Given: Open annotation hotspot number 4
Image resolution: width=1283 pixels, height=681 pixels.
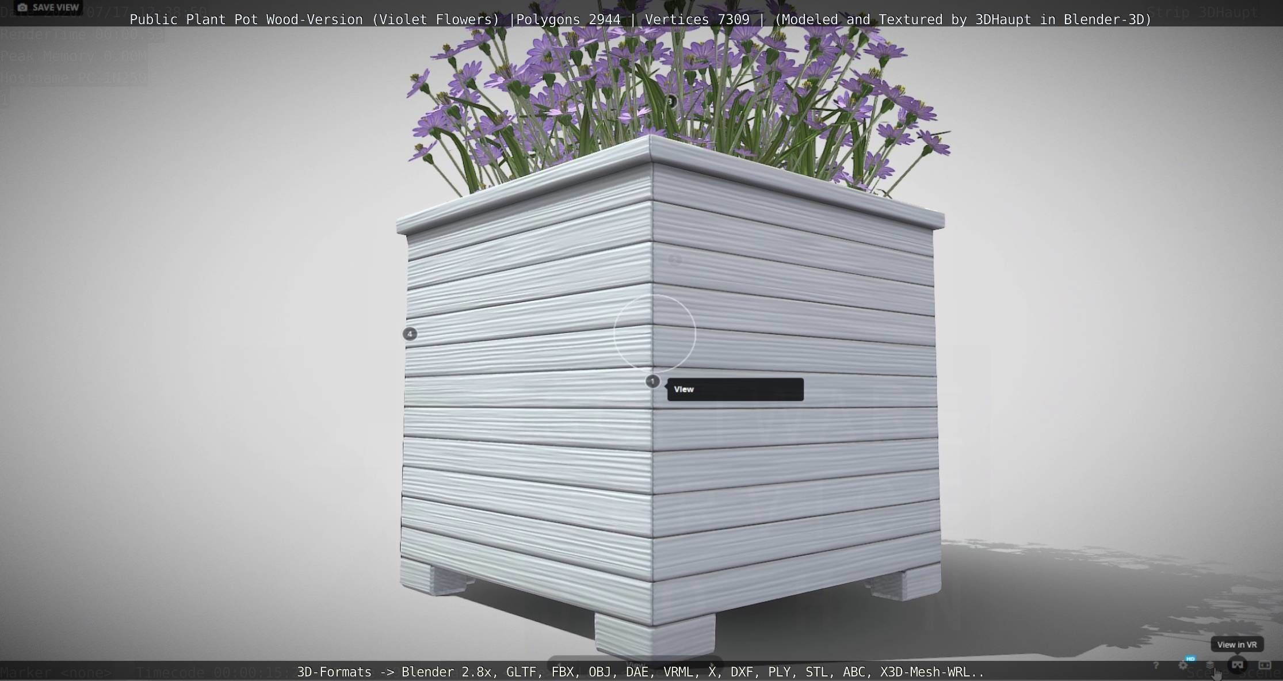Looking at the screenshot, I should pos(410,334).
